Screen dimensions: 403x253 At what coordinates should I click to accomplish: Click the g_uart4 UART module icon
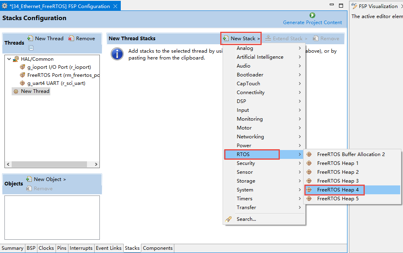23,83
